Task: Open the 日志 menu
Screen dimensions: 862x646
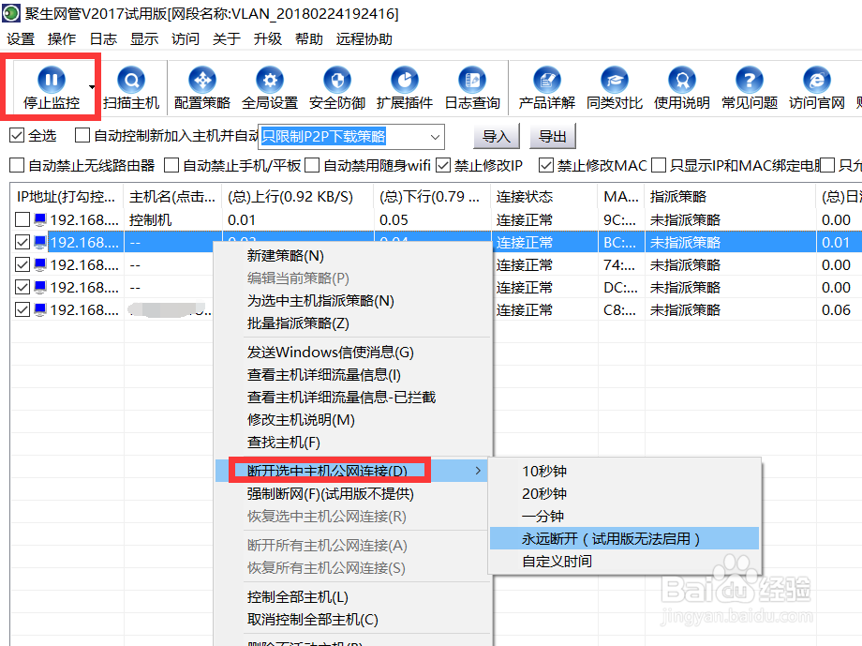Action: pyautogui.click(x=103, y=39)
